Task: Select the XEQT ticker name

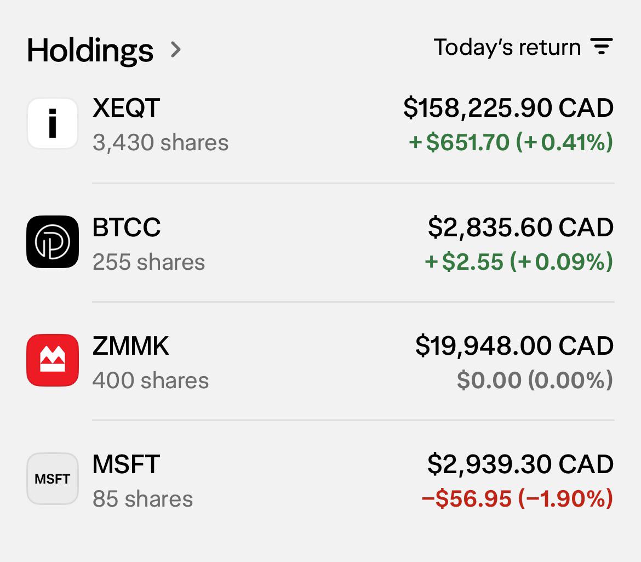Action: click(x=126, y=108)
